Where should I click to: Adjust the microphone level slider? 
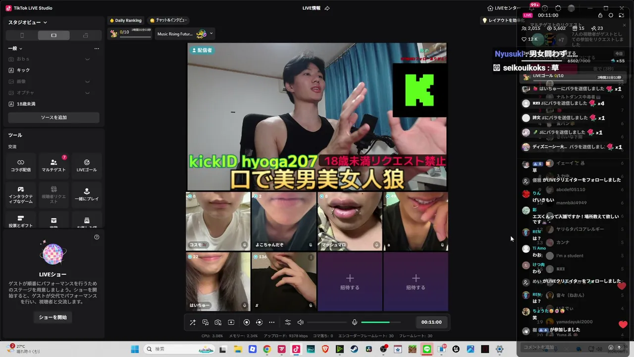[x=381, y=322]
